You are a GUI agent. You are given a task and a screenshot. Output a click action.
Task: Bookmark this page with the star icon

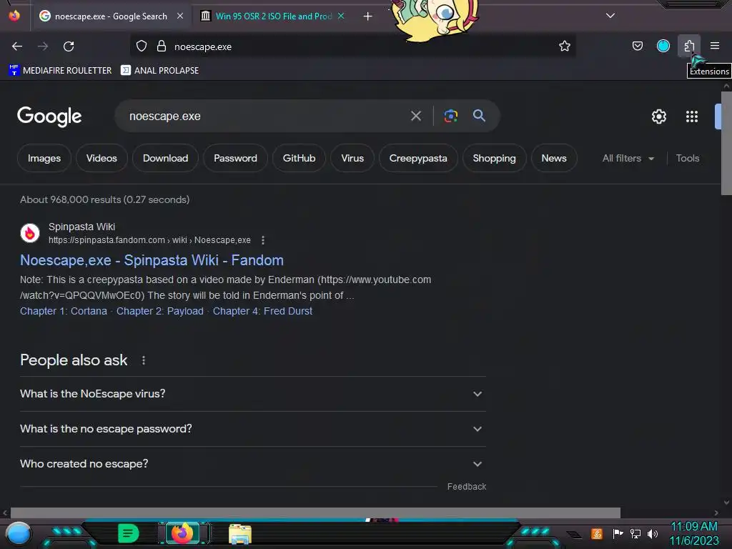point(565,46)
